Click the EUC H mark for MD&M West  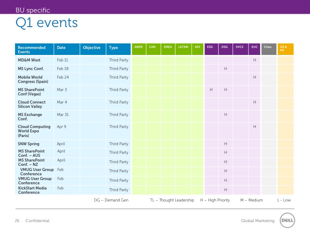point(254,60)
